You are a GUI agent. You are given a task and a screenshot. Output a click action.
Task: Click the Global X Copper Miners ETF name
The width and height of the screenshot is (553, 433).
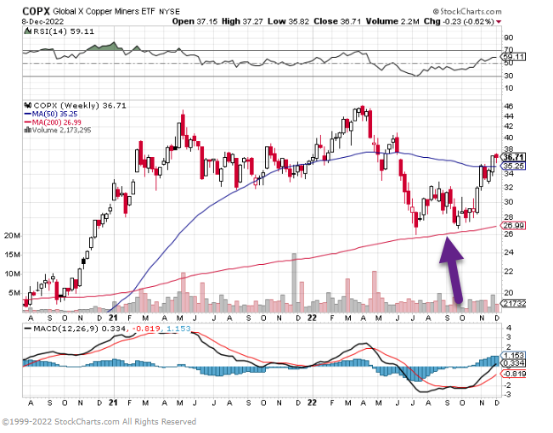104,12
